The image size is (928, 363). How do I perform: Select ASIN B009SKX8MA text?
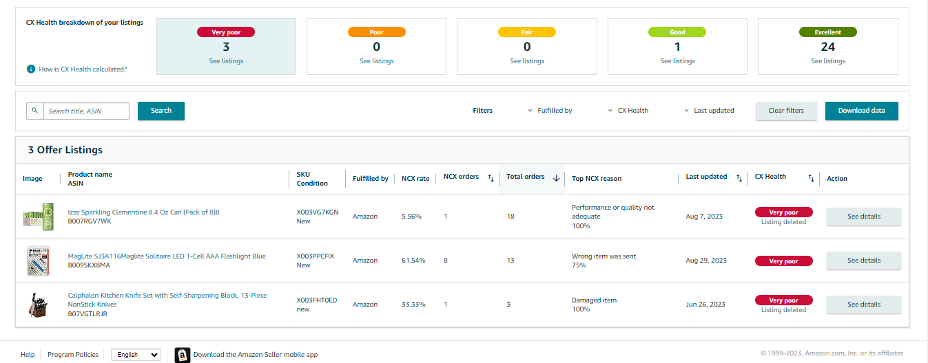tap(89, 265)
